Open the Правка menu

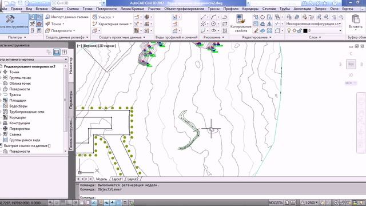17,9
